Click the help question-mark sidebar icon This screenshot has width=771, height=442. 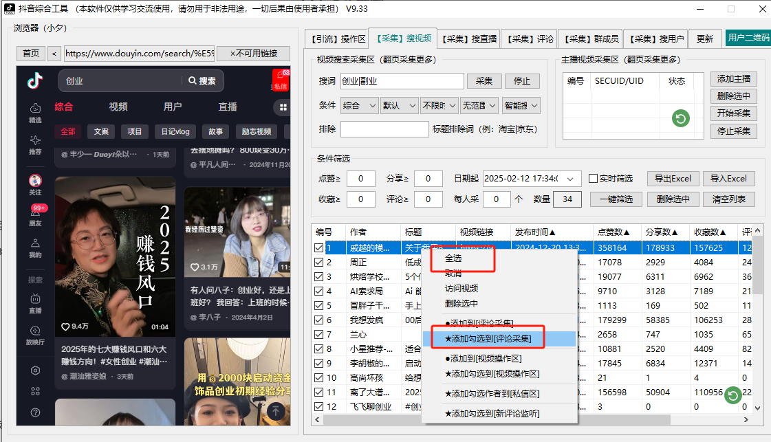click(x=35, y=412)
